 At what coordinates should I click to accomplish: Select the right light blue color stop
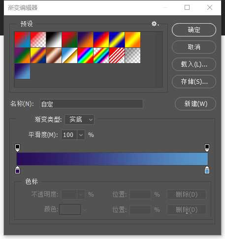pyautogui.click(x=207, y=170)
